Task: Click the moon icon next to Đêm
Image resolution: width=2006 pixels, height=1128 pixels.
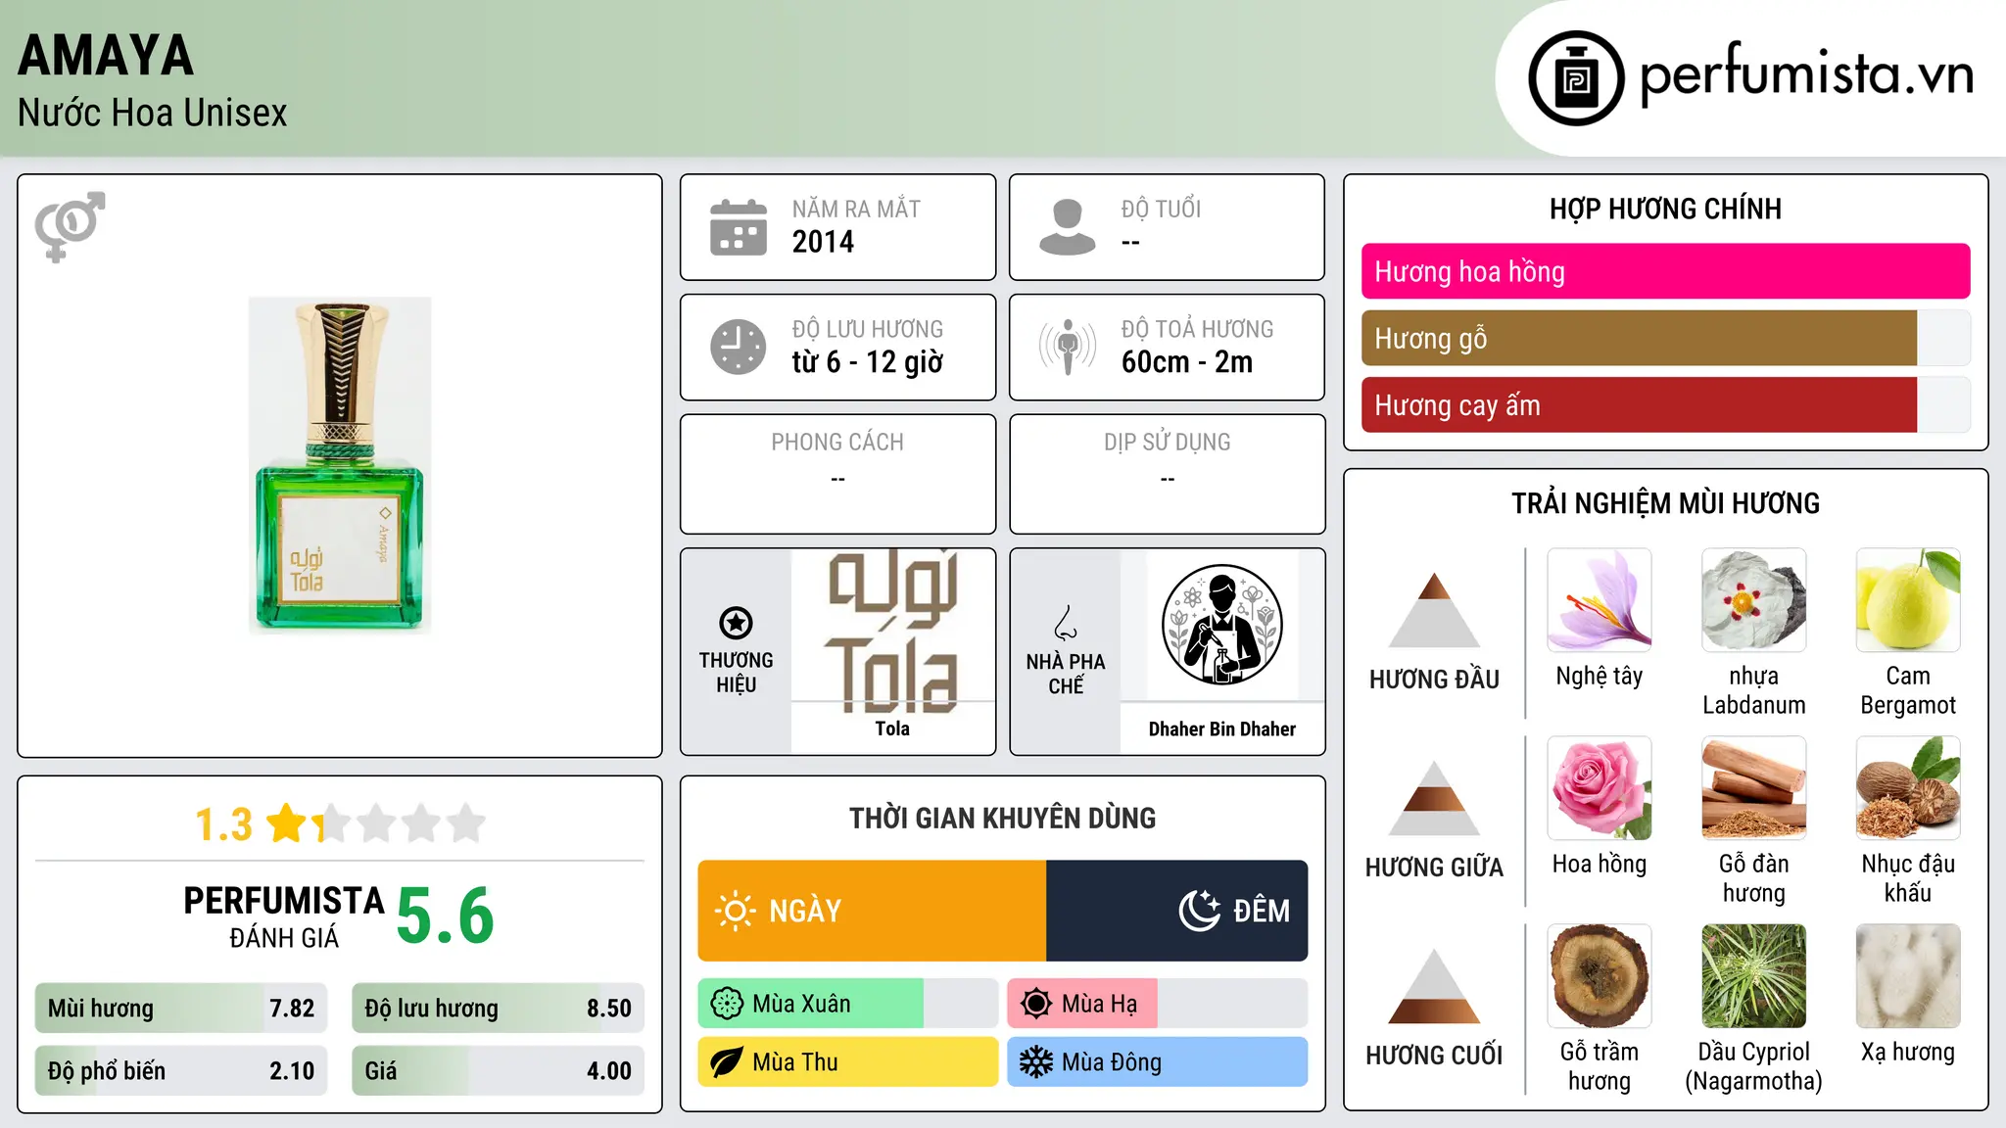Action: (x=1199, y=911)
